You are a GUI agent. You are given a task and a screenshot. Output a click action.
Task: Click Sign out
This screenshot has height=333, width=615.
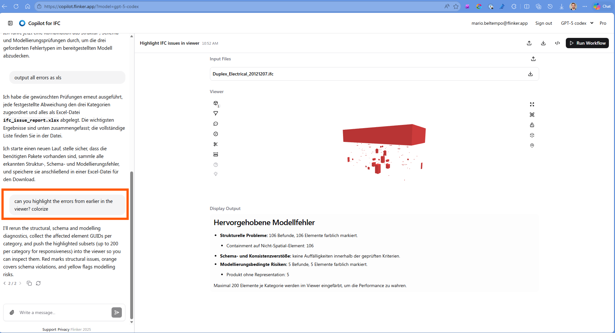(x=544, y=23)
